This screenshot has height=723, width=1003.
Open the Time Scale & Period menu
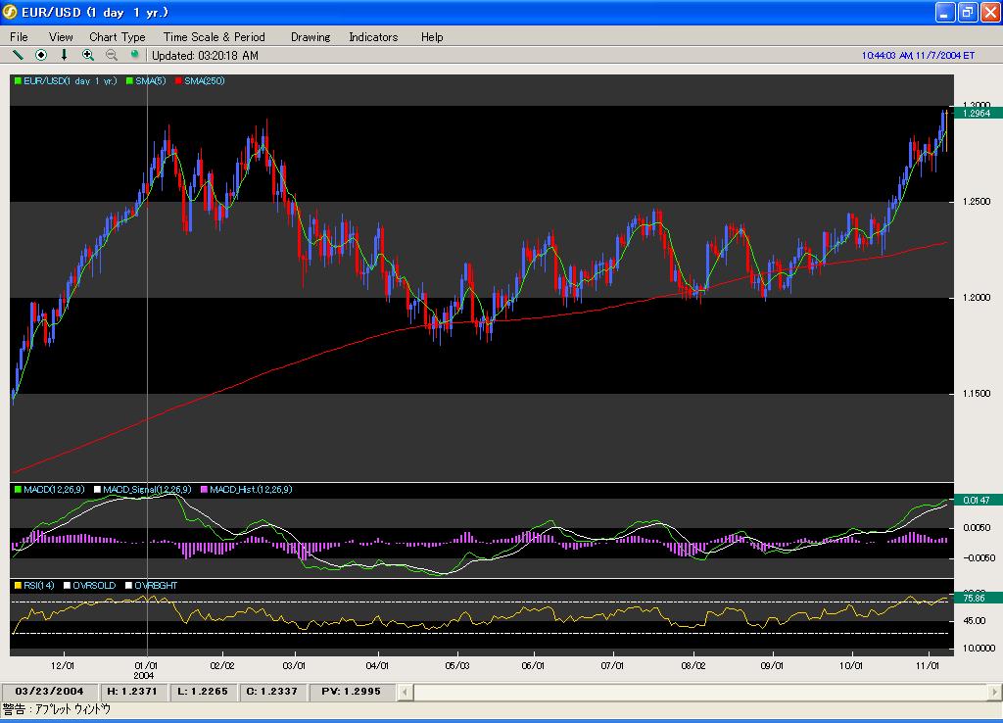tap(214, 37)
